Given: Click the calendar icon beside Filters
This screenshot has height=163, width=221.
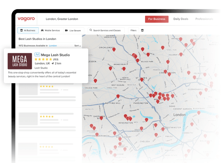Looking at the screenshot, I should pyautogui.click(x=142, y=30).
